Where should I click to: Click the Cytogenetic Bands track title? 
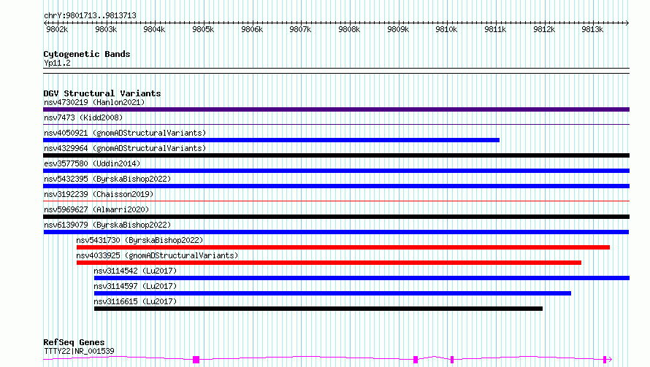pos(87,54)
